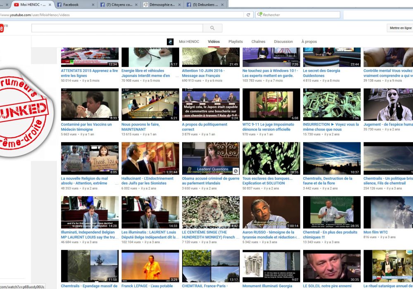Click the 10:37 chemtrails sky thumbnail
The width and height of the screenshot is (413, 289).
click(x=332, y=159)
